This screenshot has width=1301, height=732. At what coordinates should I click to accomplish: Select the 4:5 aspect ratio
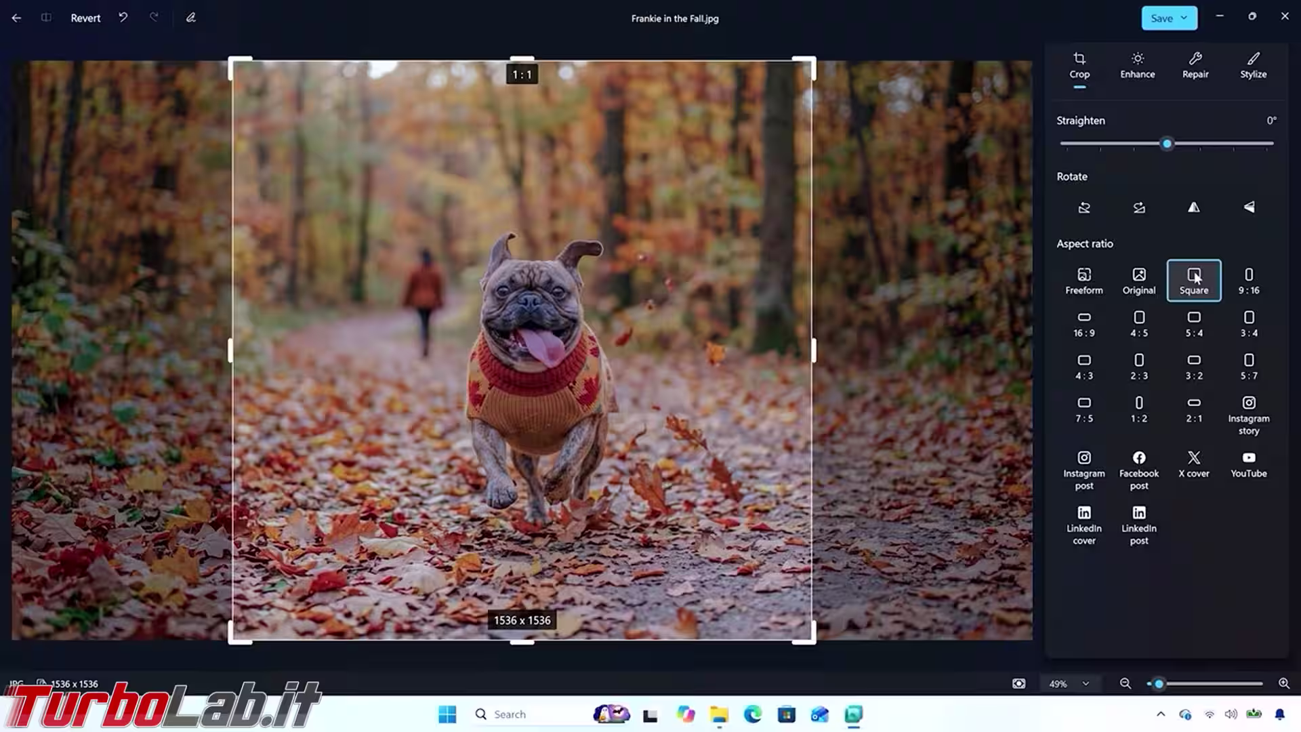click(x=1139, y=323)
